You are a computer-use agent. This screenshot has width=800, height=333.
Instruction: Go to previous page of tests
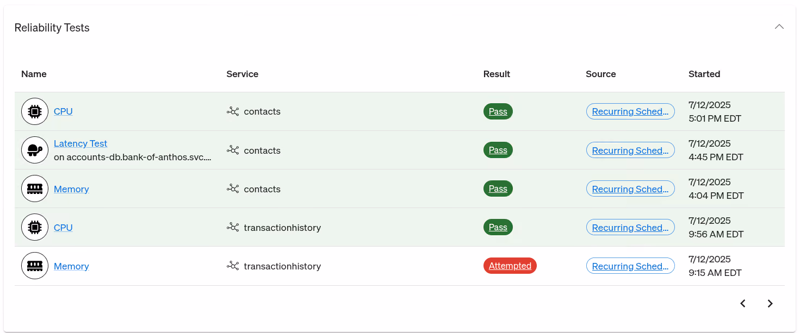coord(743,304)
